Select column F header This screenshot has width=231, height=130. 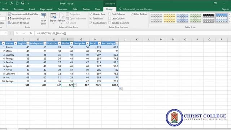coord(67,39)
